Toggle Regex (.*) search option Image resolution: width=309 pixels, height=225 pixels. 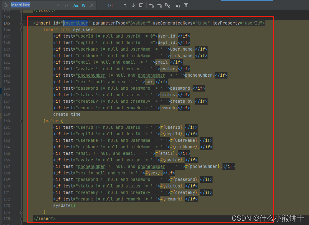[x=92, y=6]
